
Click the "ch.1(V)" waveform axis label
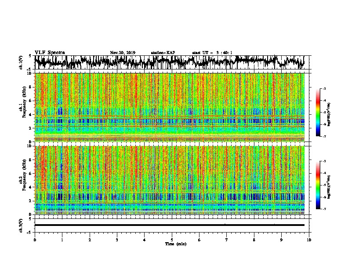click(21, 62)
